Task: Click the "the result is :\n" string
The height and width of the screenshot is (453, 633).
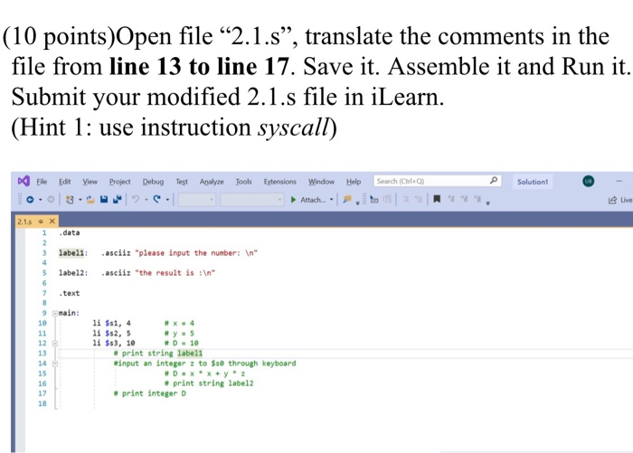Action: click(x=175, y=273)
